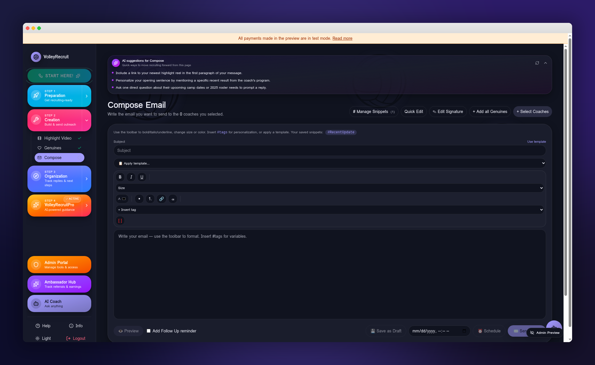The width and height of the screenshot is (595, 365).
Task: Open AI Coach from sidebar
Action: coord(59,303)
